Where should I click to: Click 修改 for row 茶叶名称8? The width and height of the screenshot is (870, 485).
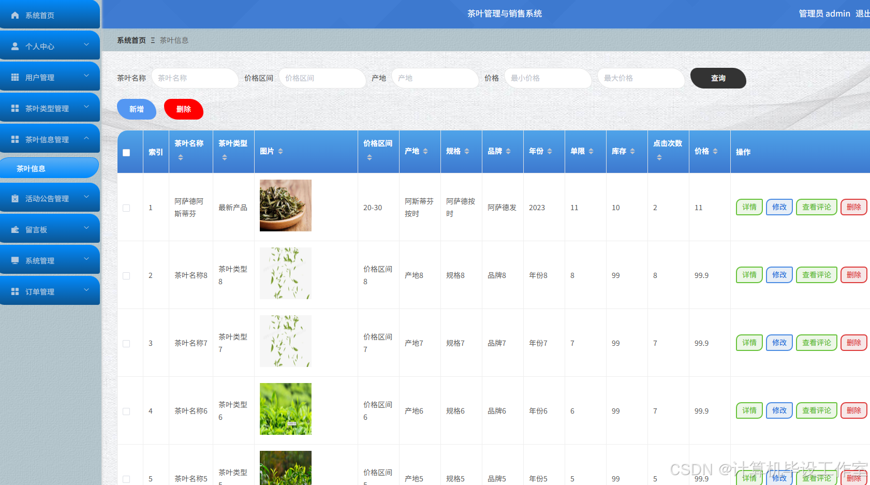[x=779, y=275]
